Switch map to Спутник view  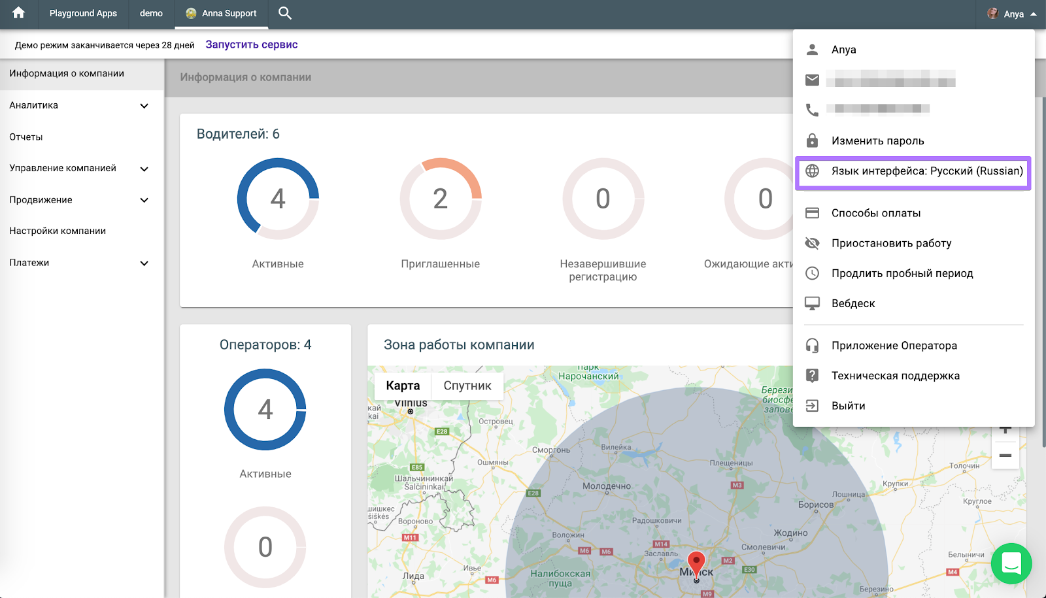pyautogui.click(x=467, y=386)
